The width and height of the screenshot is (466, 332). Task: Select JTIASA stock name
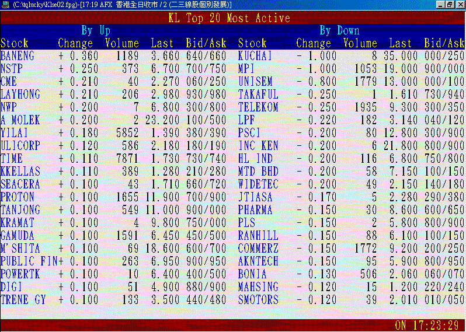point(255,197)
